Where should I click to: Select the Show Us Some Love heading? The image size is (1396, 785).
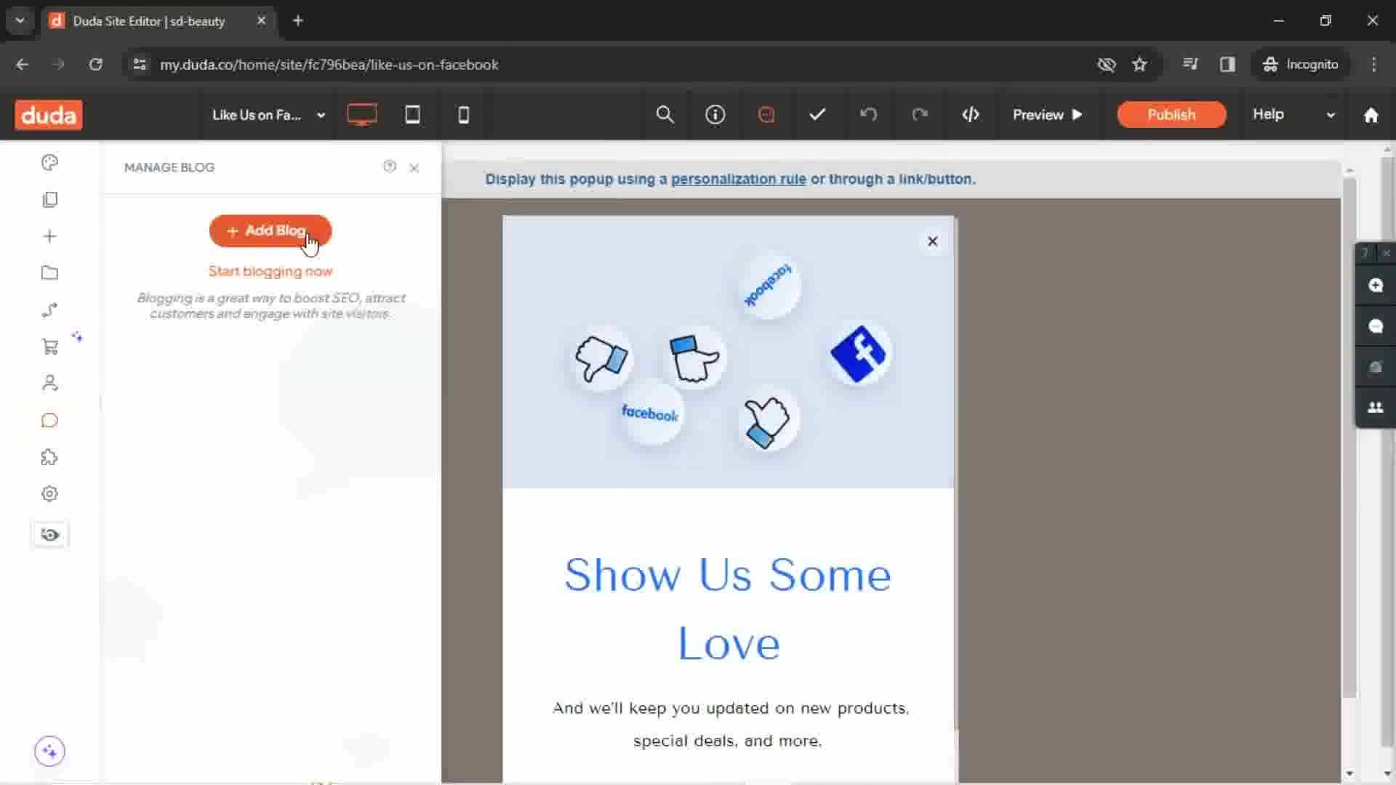coord(728,609)
